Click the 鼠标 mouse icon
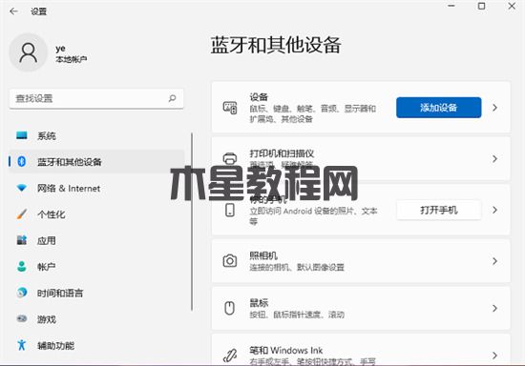525x366 pixels. (230, 308)
